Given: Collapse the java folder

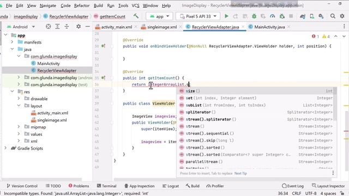Looking at the screenshot, I should point(12,49).
